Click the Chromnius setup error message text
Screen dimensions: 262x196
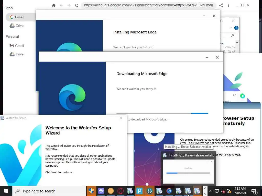(217, 143)
